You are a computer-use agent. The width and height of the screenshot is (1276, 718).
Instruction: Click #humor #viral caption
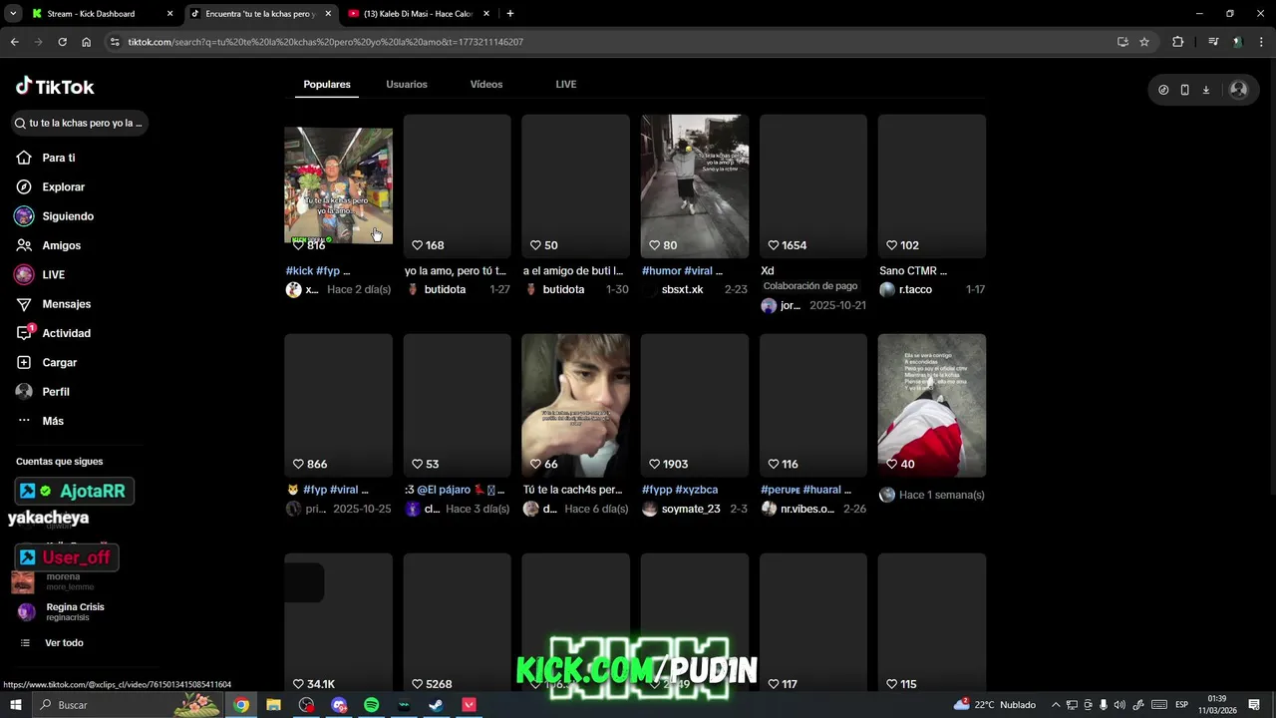tap(682, 271)
